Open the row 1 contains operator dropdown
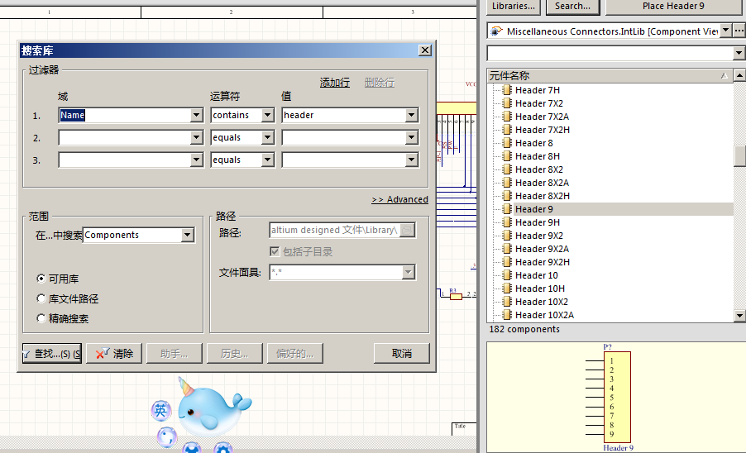Image resolution: width=746 pixels, height=453 pixels. tap(267, 115)
